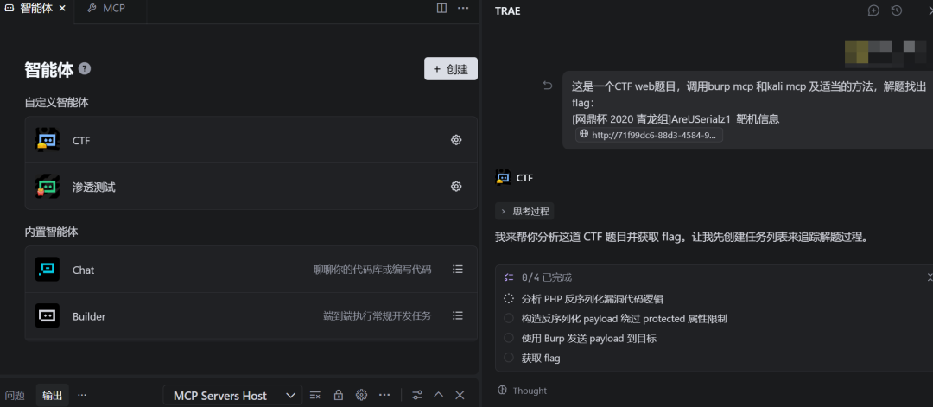The height and width of the screenshot is (407, 933).
Task: Switch to the 输出 panel tab
Action: [x=53, y=396]
